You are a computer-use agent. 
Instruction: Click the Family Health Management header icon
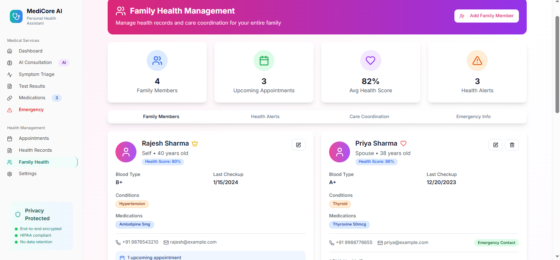pyautogui.click(x=121, y=11)
